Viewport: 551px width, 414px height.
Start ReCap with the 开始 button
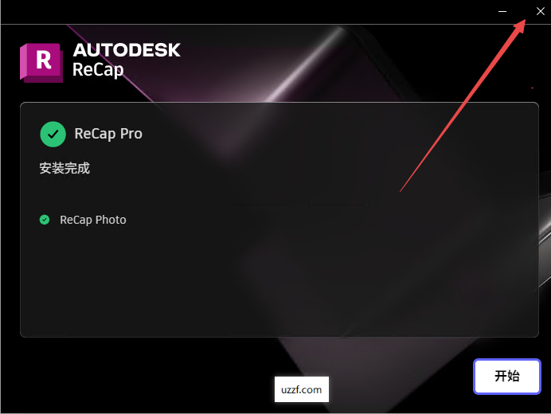coord(506,377)
